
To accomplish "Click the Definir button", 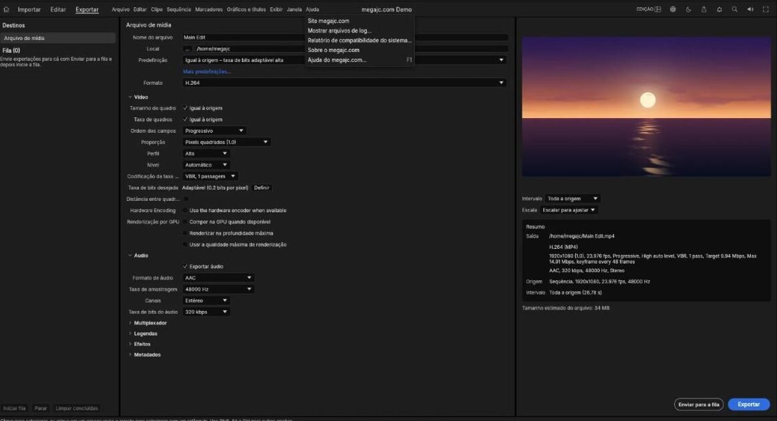I will point(262,187).
